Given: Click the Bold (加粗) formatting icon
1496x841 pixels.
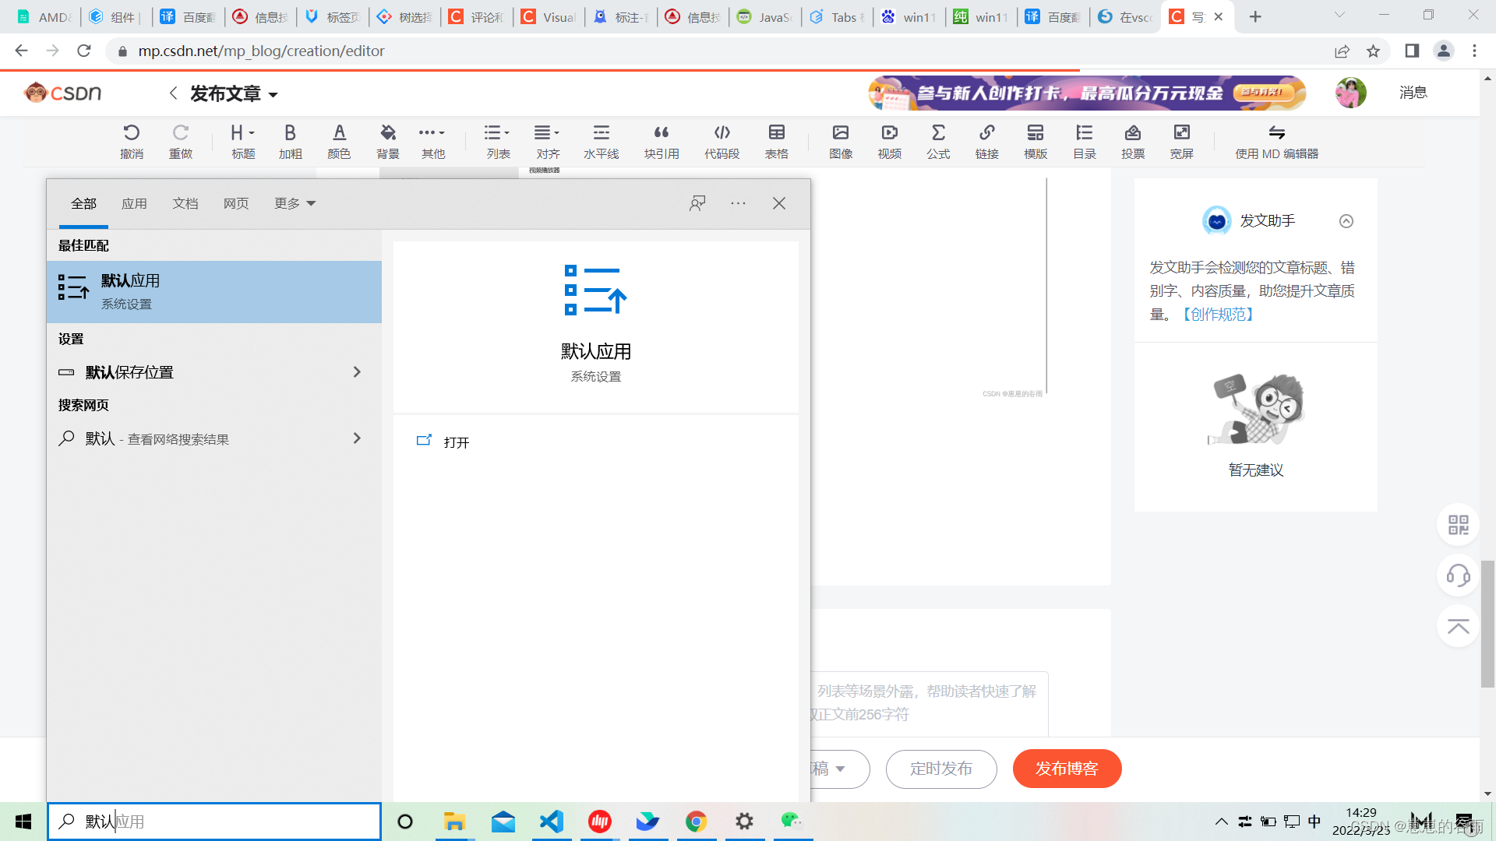Looking at the screenshot, I should (290, 140).
